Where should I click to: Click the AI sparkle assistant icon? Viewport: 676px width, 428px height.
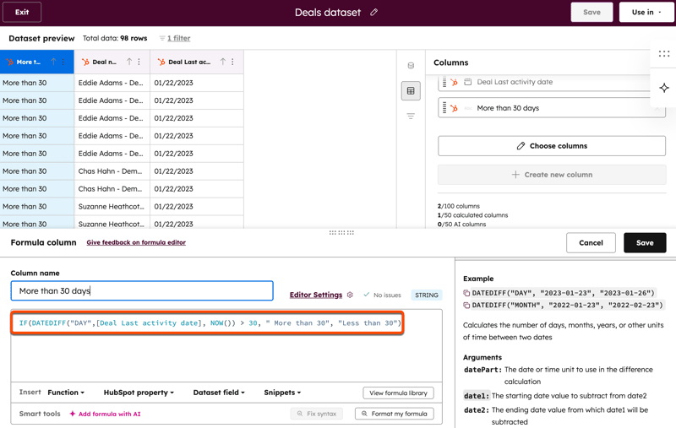(x=664, y=88)
